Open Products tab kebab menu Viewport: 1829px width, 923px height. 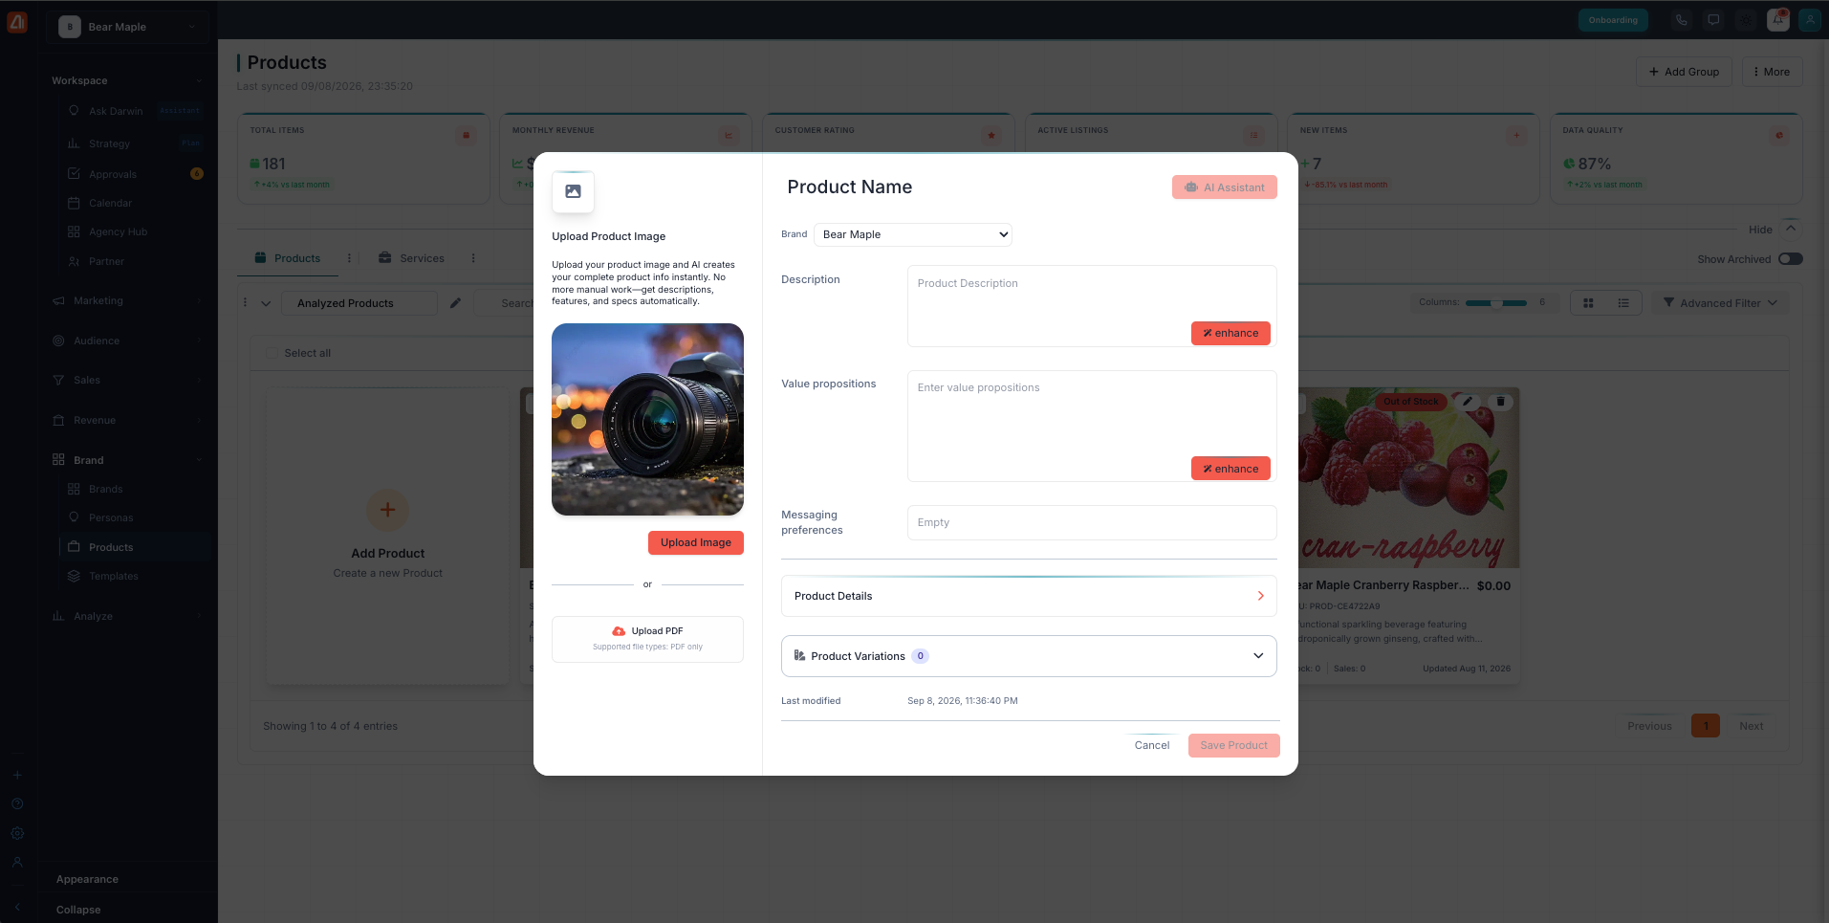pos(349,258)
